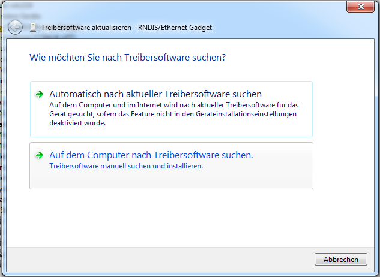Click the "RNDIS/Ethernet Gadget" device name in the title
The height and width of the screenshot is (277, 380).
[x=178, y=28]
